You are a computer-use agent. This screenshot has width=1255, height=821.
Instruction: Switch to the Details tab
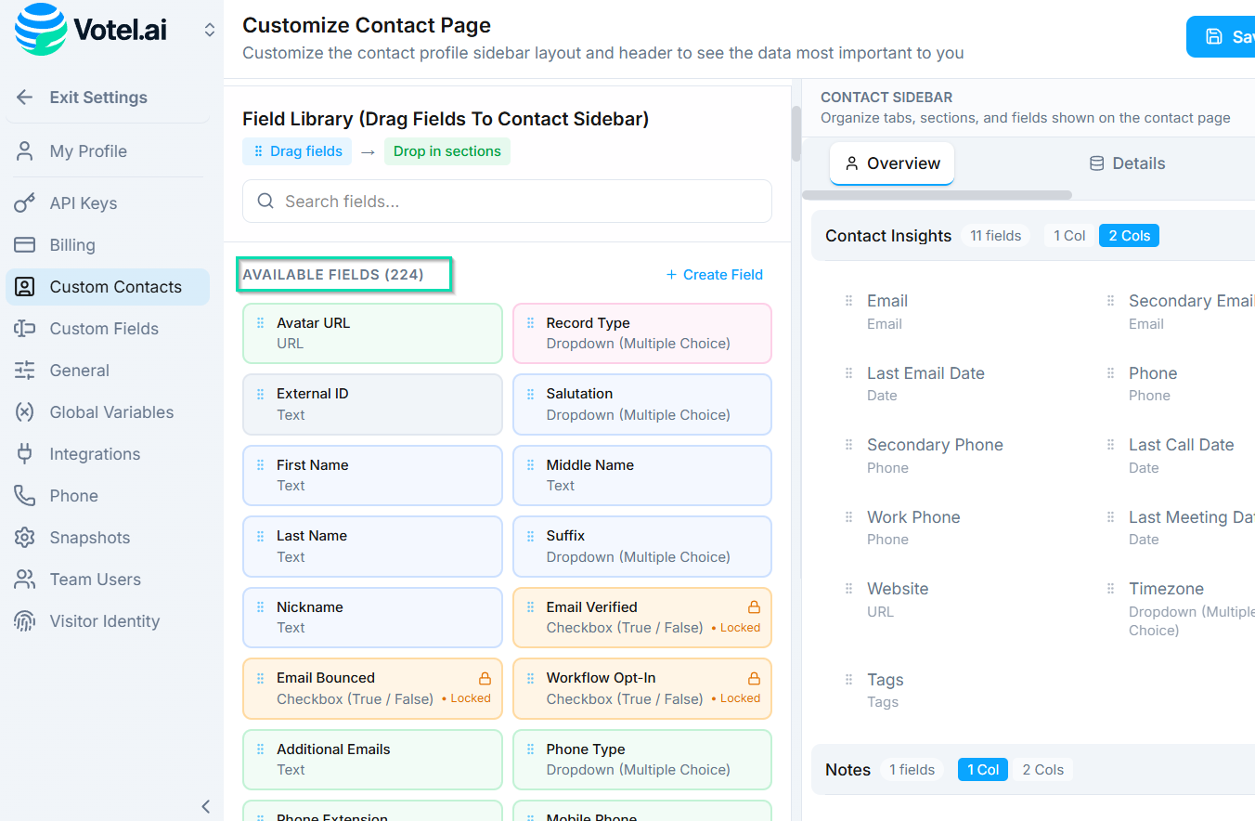point(1126,163)
